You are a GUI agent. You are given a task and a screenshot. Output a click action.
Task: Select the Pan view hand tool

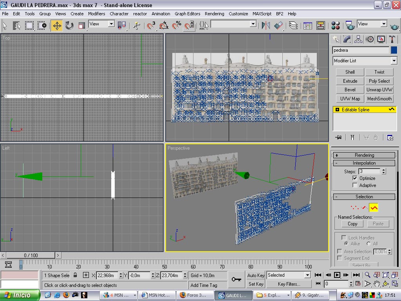pos(376,283)
